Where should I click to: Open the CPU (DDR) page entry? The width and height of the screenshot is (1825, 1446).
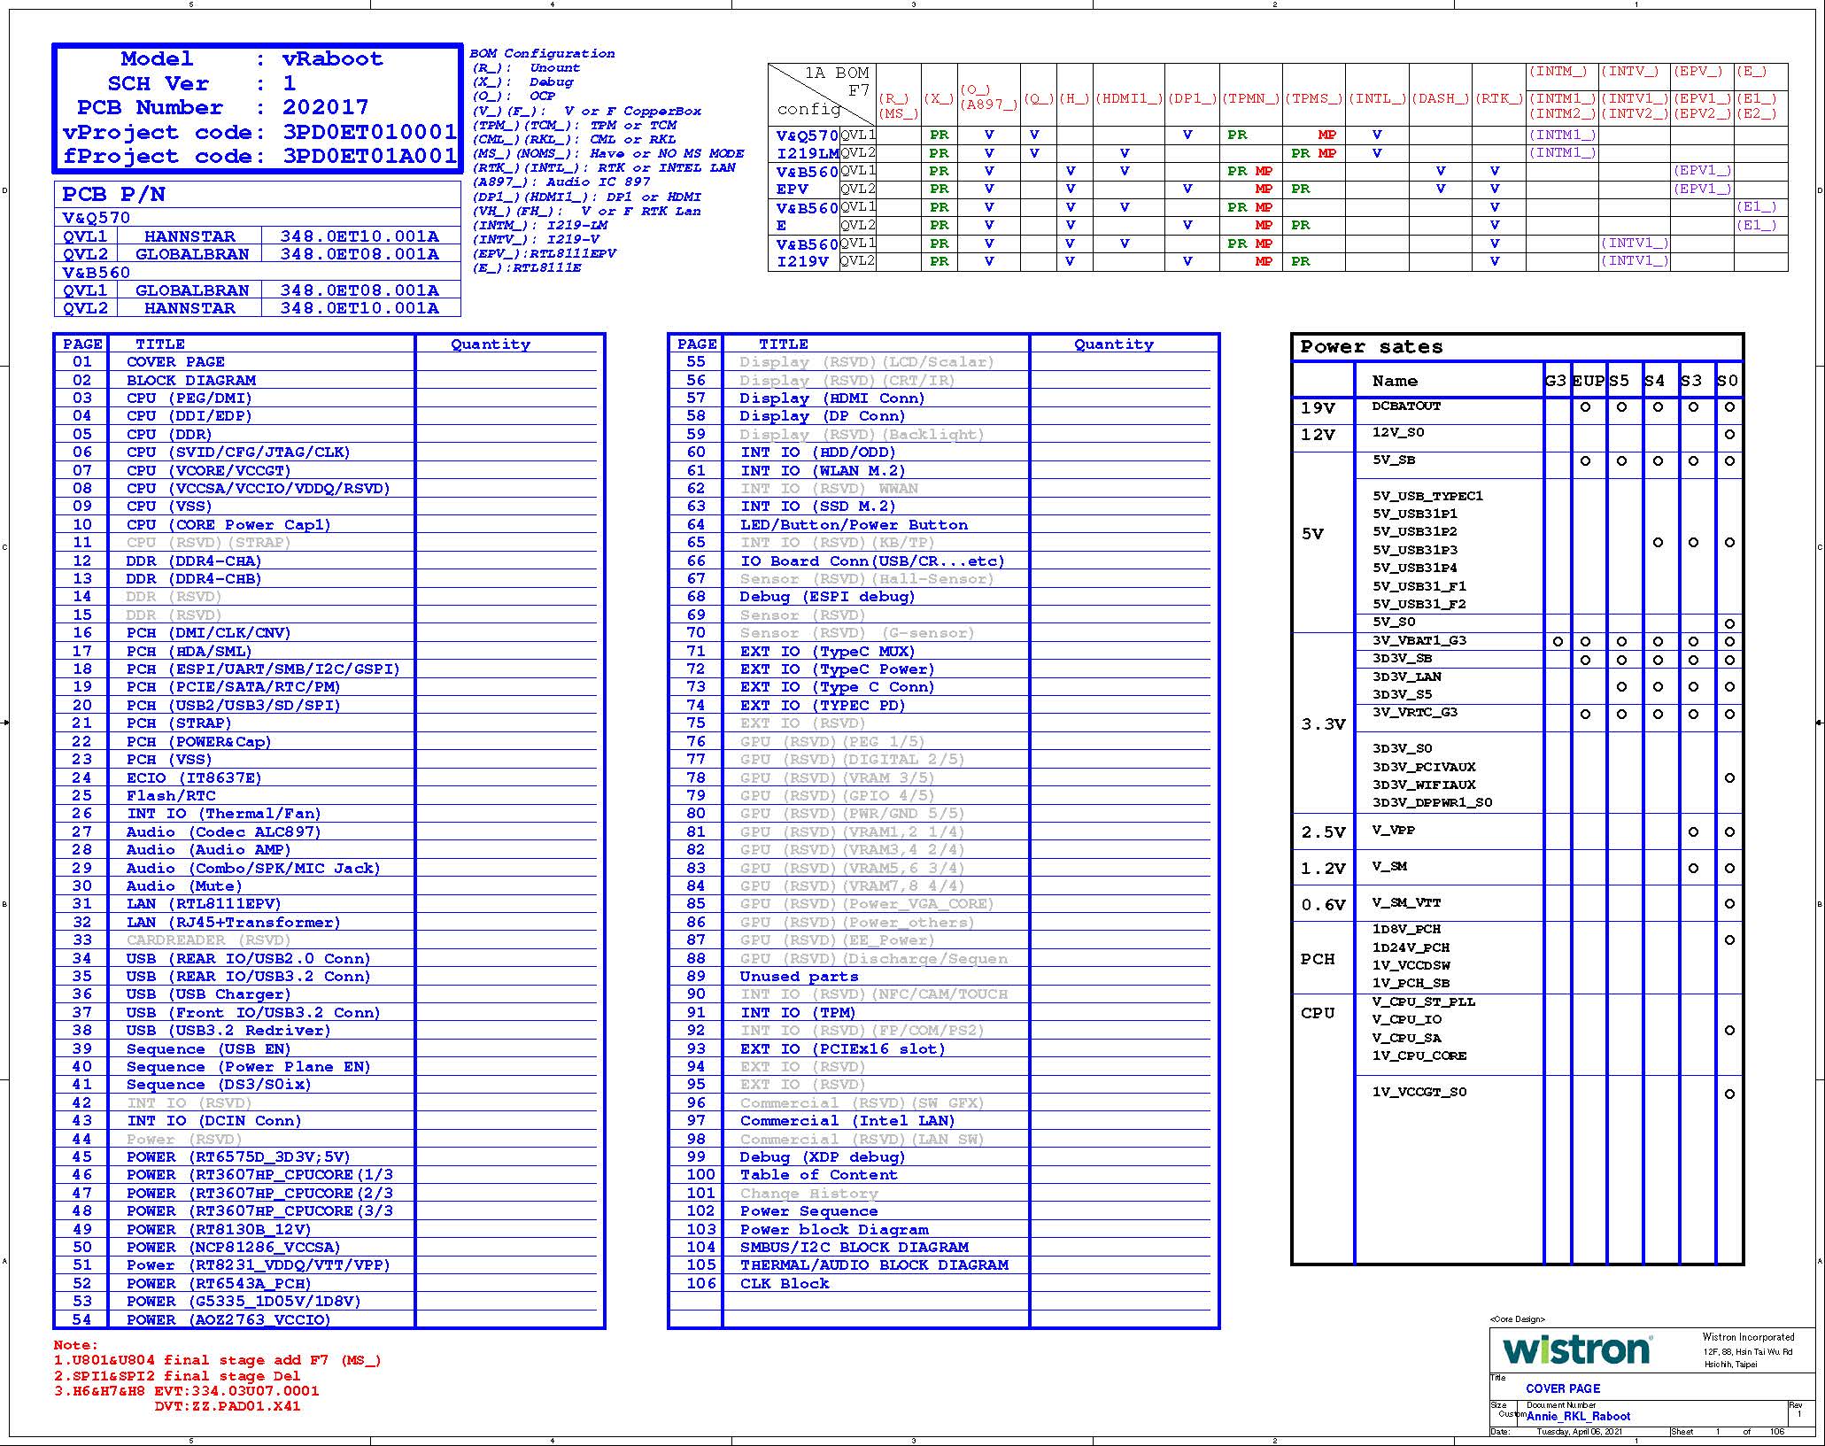click(168, 434)
